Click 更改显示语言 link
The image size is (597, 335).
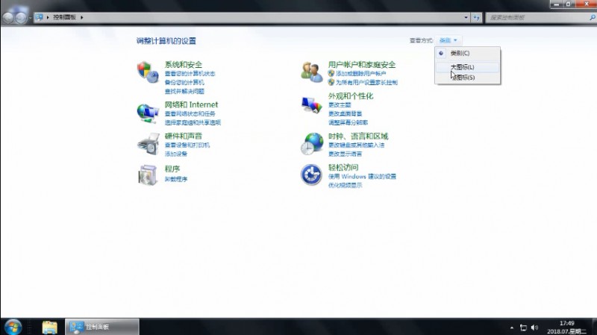point(345,154)
